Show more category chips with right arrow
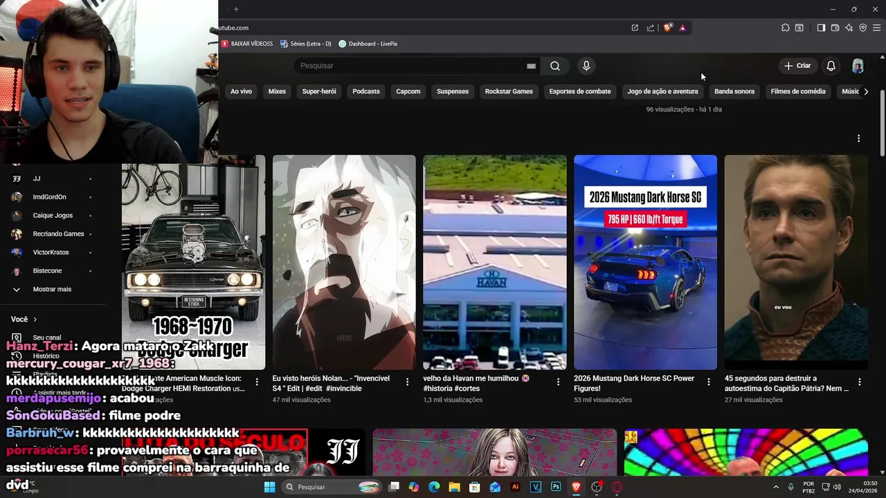 [865, 91]
